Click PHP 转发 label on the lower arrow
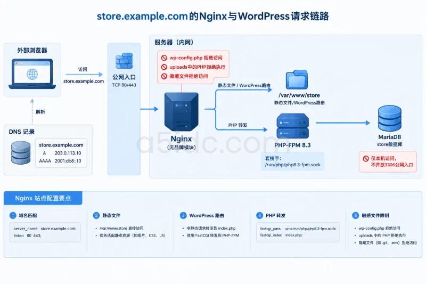Viewport: 426px width, 284px height. coord(237,125)
